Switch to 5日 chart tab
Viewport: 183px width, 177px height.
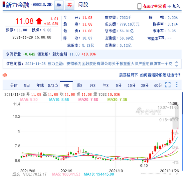point(27,86)
